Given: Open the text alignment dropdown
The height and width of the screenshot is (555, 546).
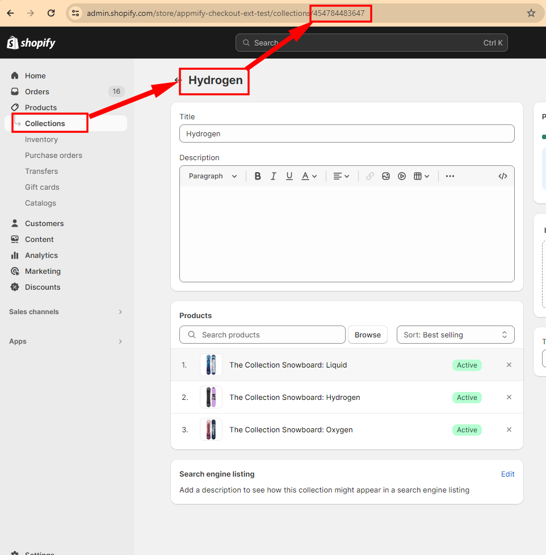Looking at the screenshot, I should (x=341, y=176).
